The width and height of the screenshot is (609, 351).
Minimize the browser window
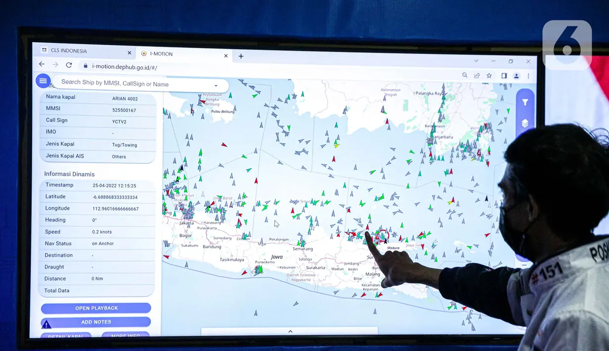click(x=494, y=61)
